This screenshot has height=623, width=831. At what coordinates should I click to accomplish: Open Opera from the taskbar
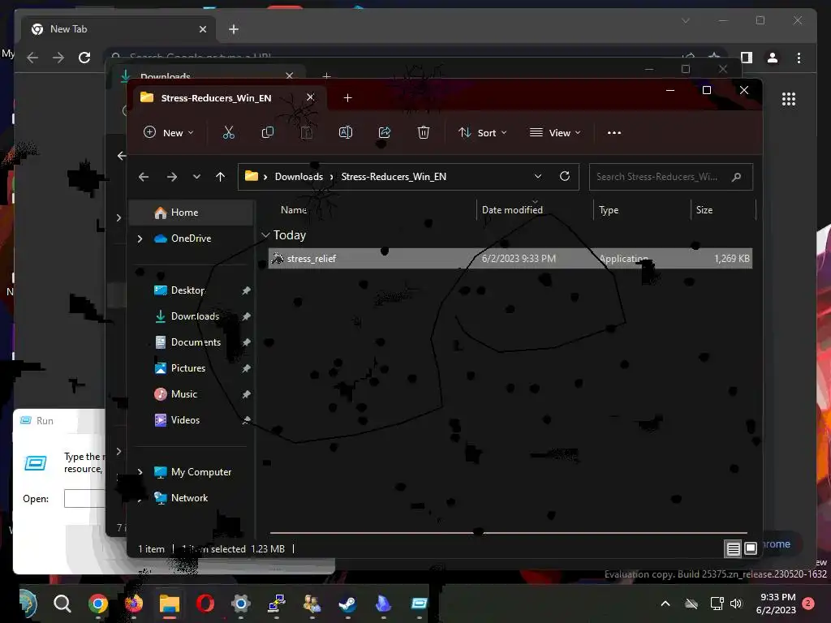pos(205,604)
